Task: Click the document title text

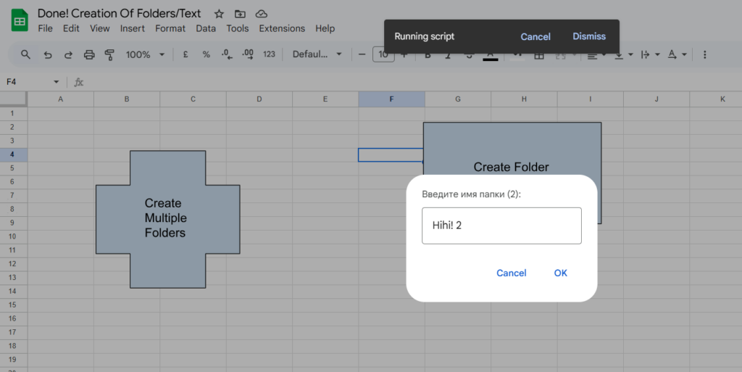Action: (x=120, y=13)
